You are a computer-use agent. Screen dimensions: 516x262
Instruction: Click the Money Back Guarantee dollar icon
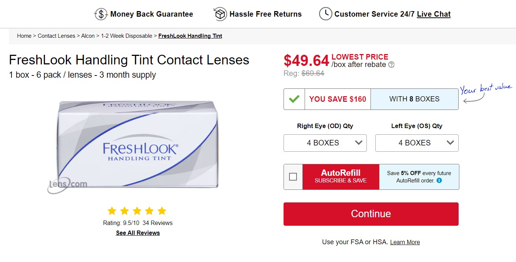coord(101,14)
